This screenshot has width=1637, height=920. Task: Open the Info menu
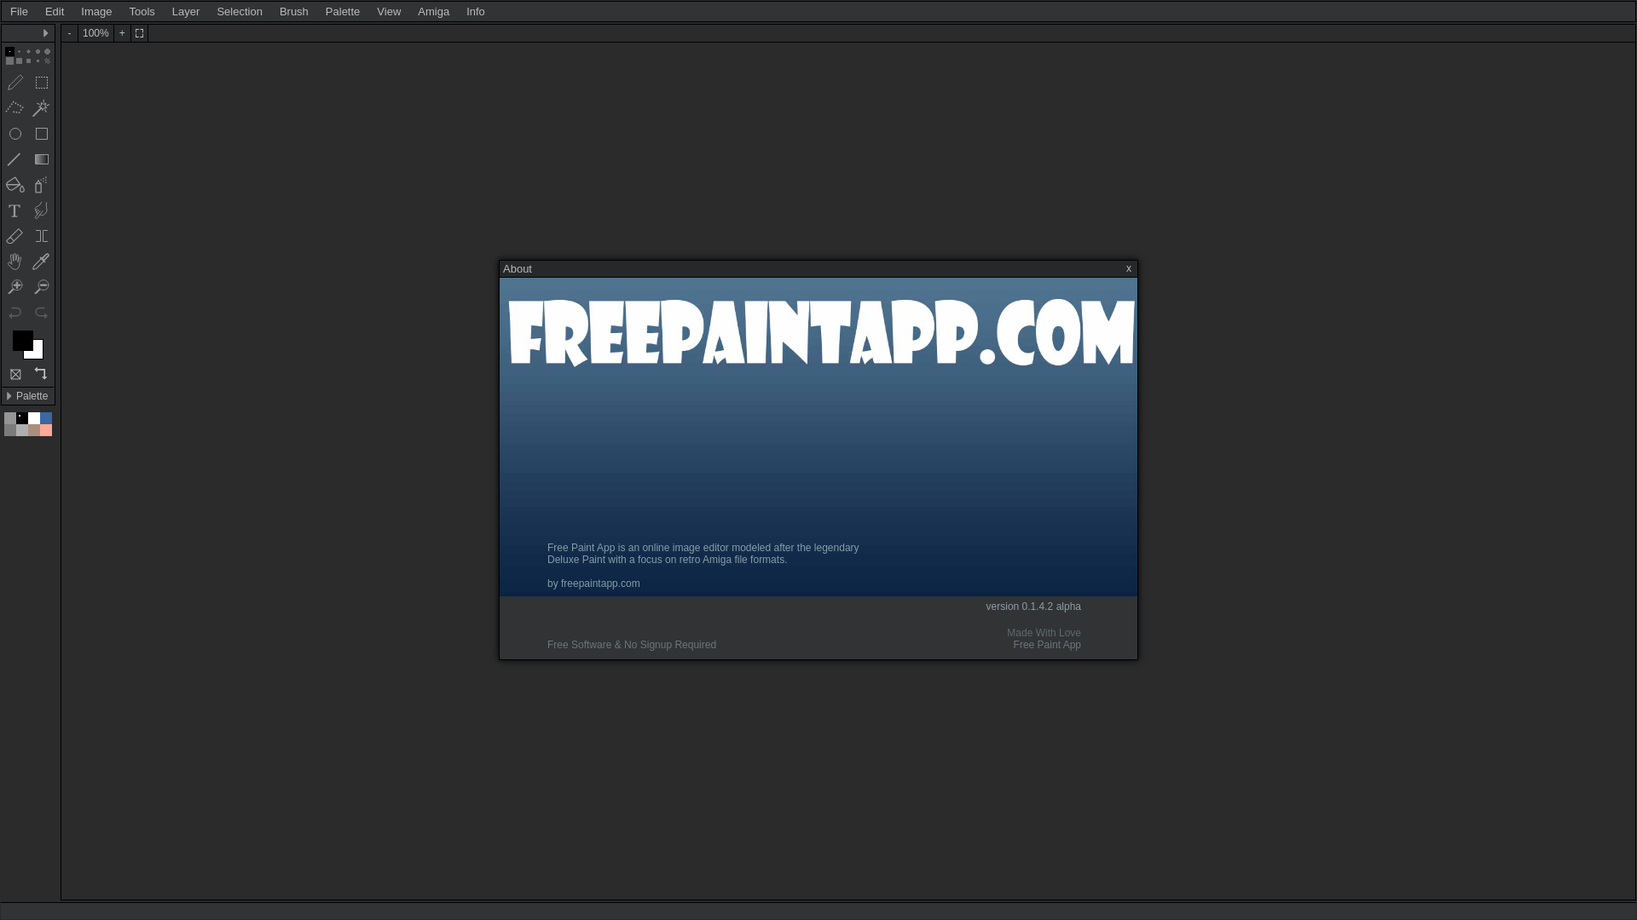pyautogui.click(x=476, y=12)
